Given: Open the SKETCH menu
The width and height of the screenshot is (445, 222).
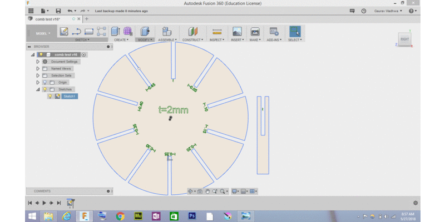Looking at the screenshot, I should (x=82, y=40).
